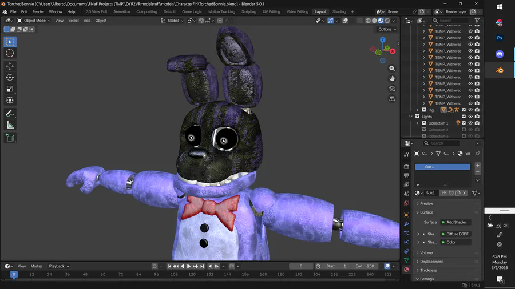Viewport: 515px width, 289px height.
Task: Toggle the Rig collection exclude checkbox
Action: [463, 110]
